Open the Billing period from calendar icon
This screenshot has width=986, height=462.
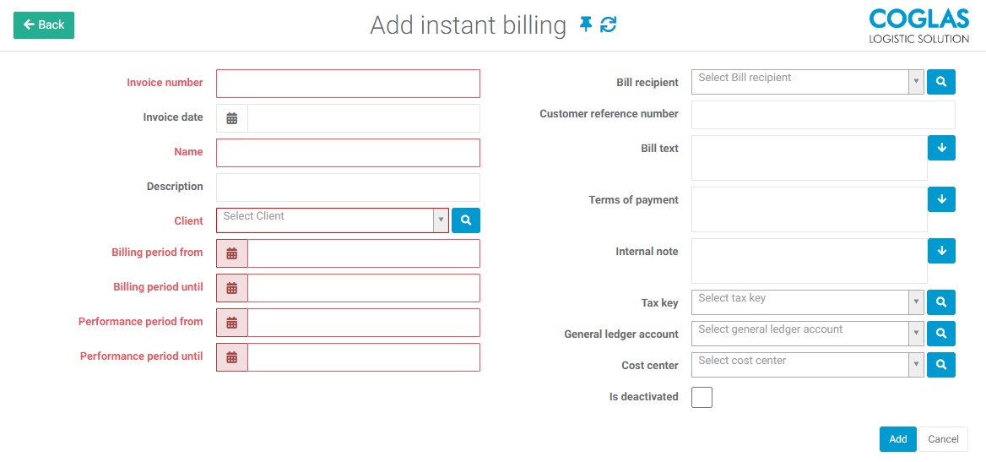[232, 253]
